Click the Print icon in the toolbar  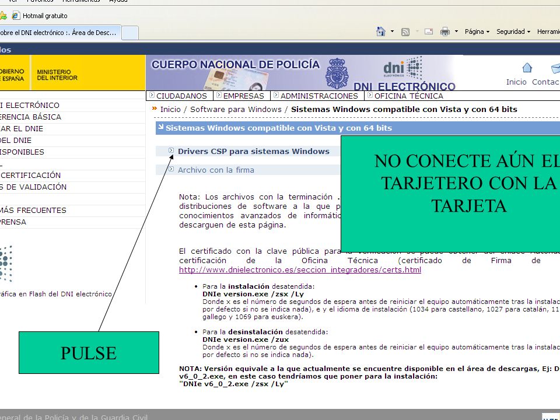[445, 32]
